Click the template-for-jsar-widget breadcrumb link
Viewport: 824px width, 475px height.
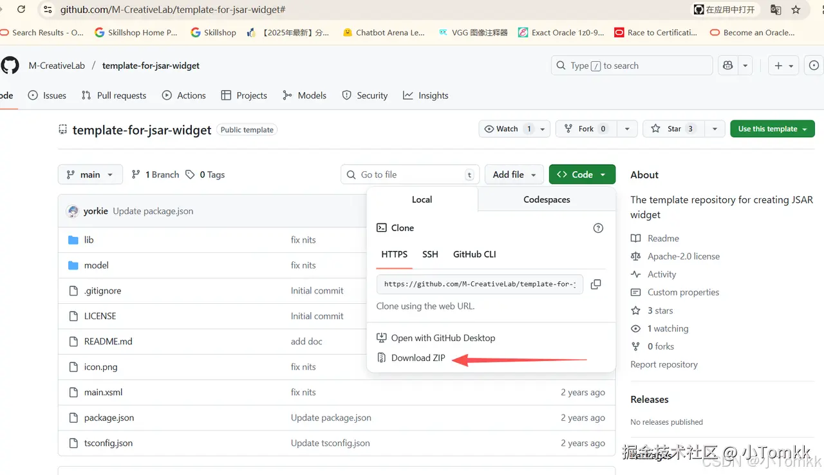tap(151, 66)
